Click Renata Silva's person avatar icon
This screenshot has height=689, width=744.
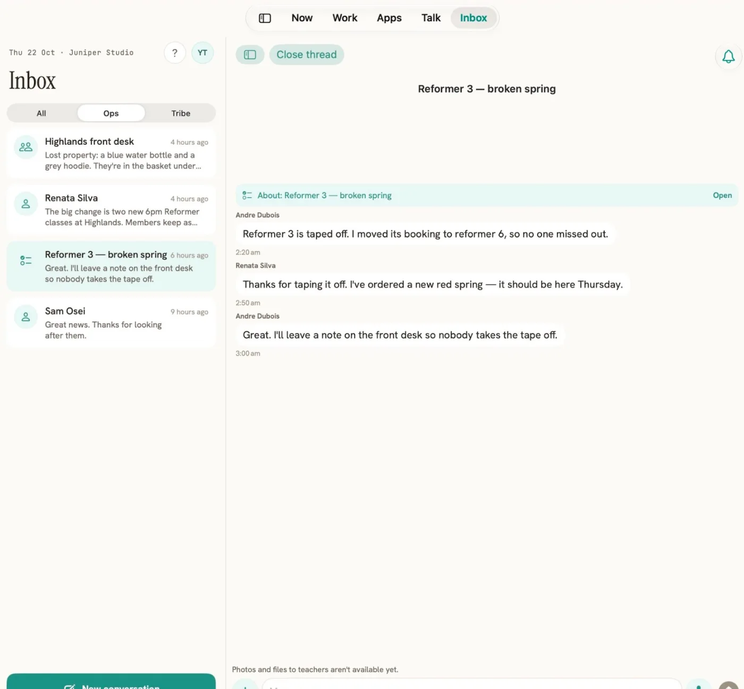click(26, 204)
